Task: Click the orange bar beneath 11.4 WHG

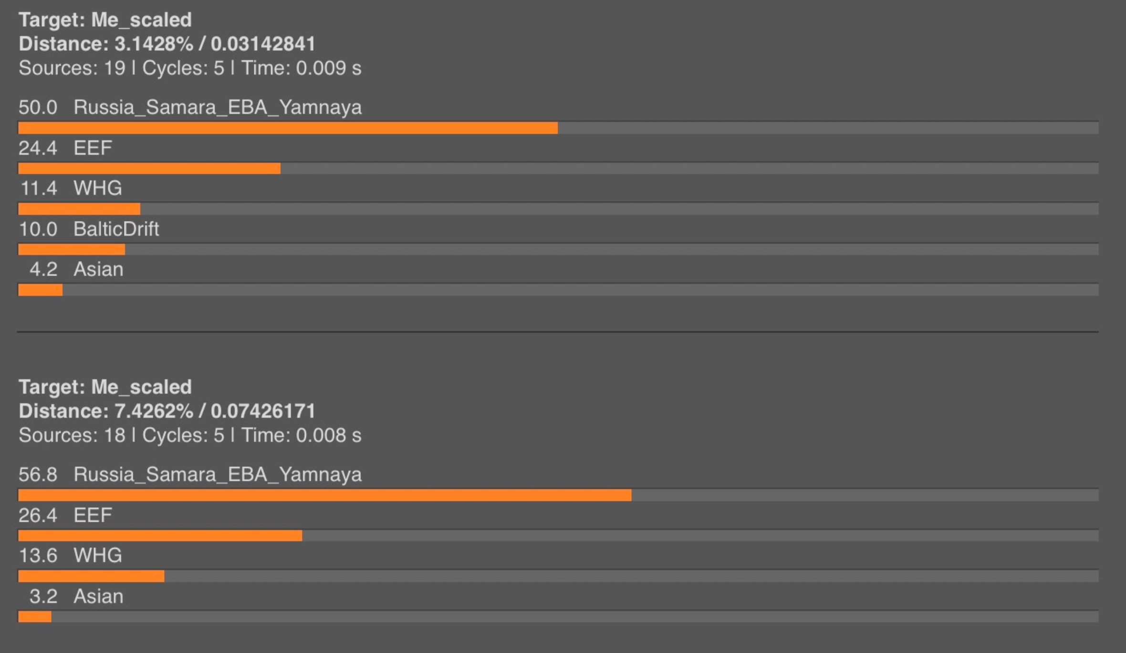Action: (79, 209)
